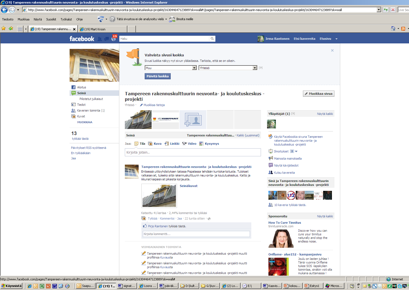The height and width of the screenshot is (290, 409).
Task: Expand Ilmoitukset notifications dropdown arrow
Action: click(296, 151)
